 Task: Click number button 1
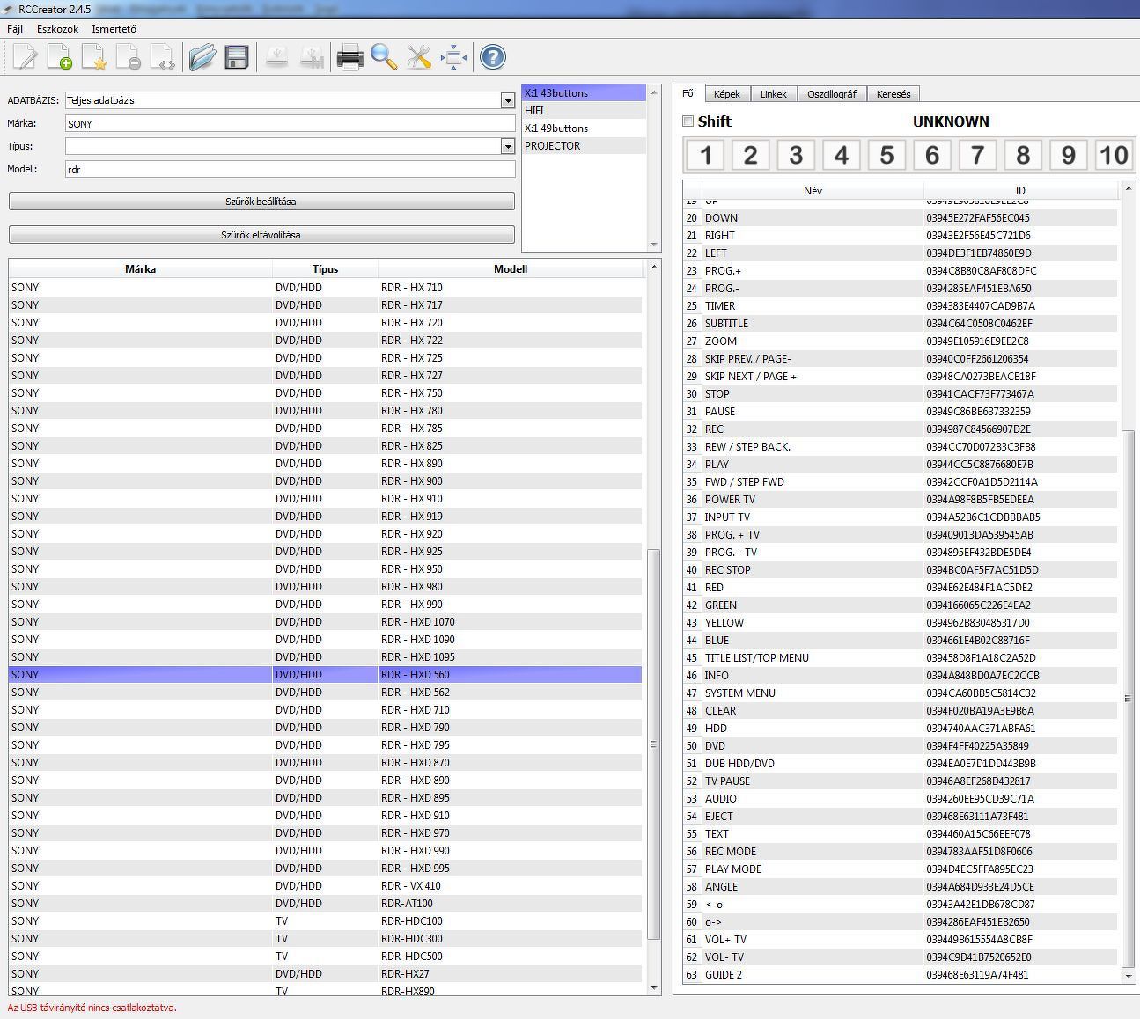point(705,155)
